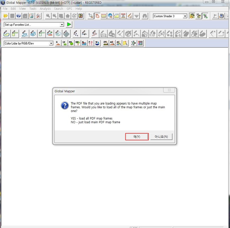Toggle Building (B) Lidar filter
This screenshot has height=228, width=230.
pos(84,43)
